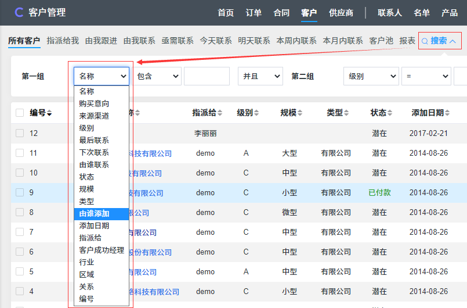Sort by 编号 column arrow icon

click(x=49, y=113)
